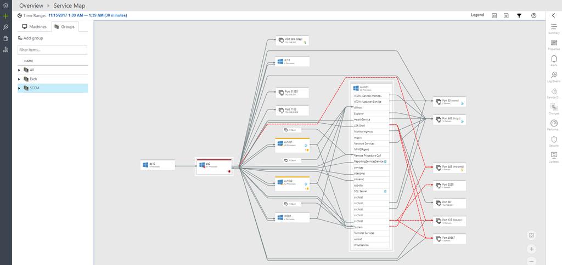Select the ex16c1 machine node
This screenshot has height=265, width=562.
click(x=293, y=145)
